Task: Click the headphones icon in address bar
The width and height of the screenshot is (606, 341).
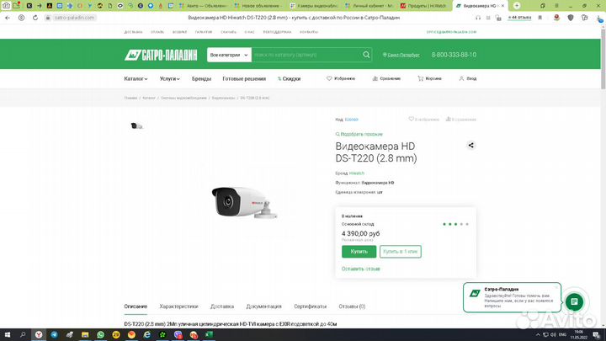Action: 478,18
